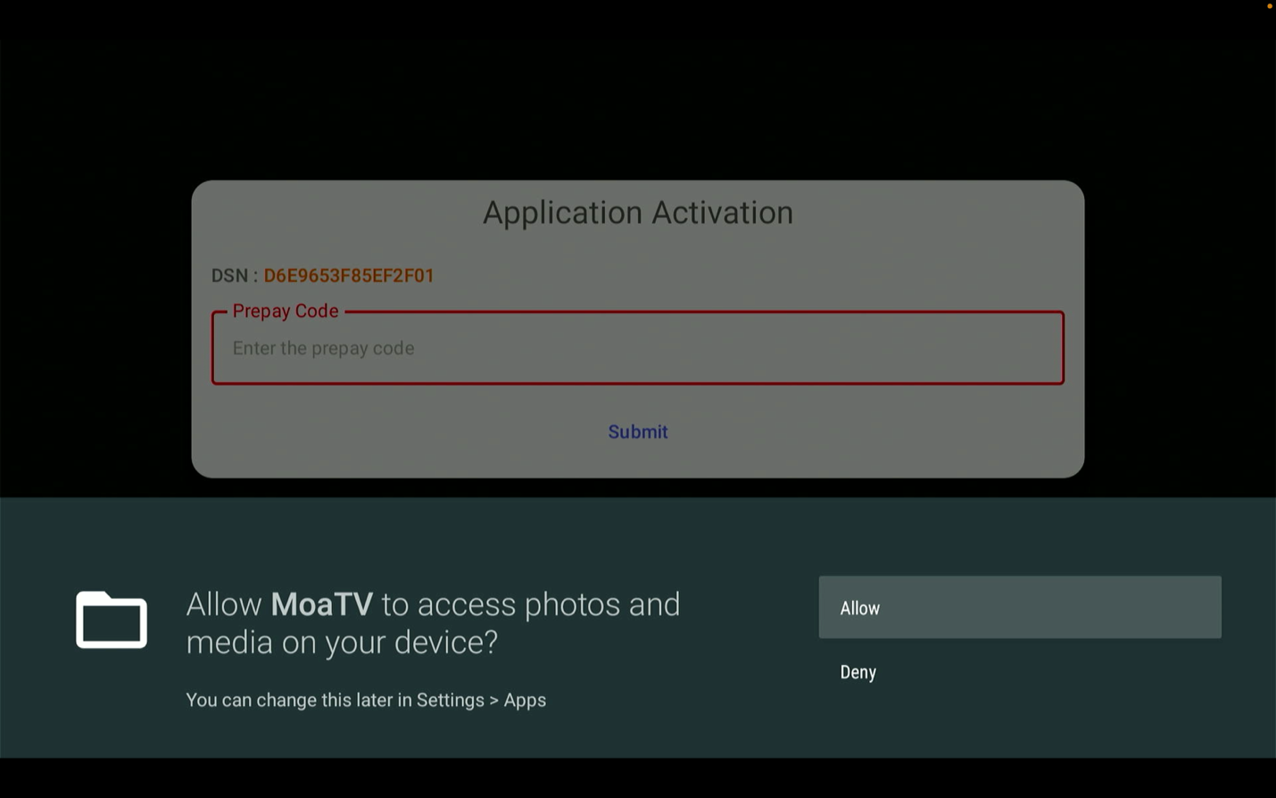Screen dimensions: 1276x798
Task: Click the 'DSN :' label
Action: [235, 276]
